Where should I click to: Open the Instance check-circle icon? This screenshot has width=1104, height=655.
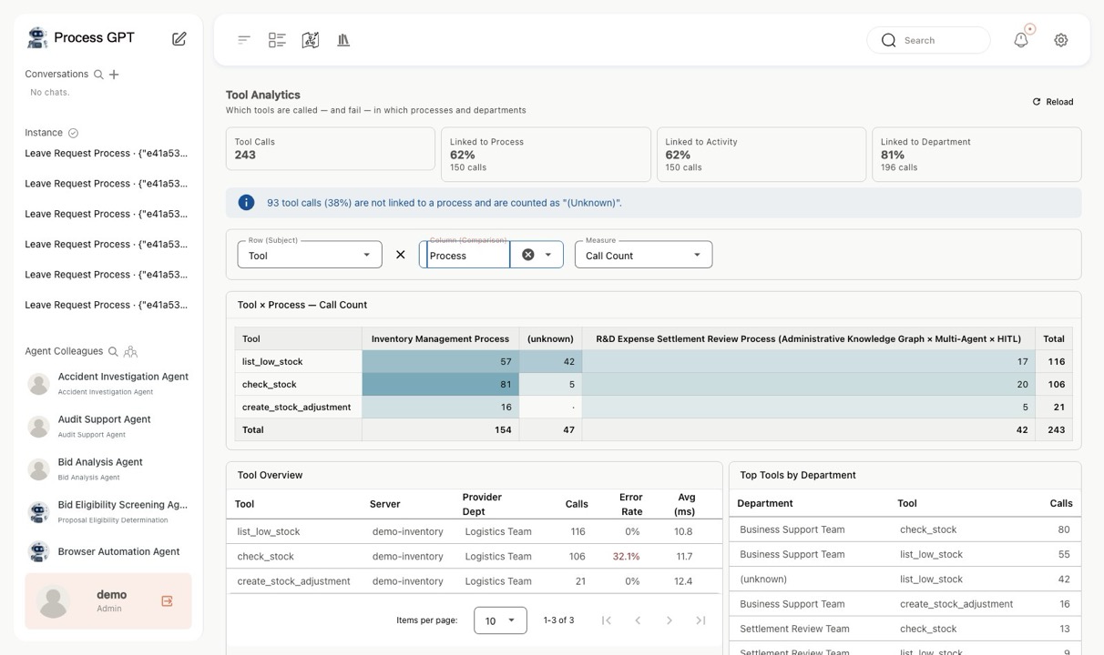[74, 133]
